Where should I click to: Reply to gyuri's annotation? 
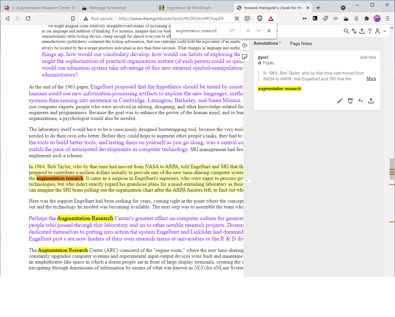(x=361, y=101)
